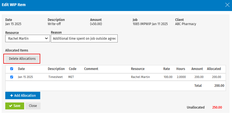This screenshot has width=232, height=116.
Task: Click the Delete Allocations button
Action: click(x=22, y=59)
